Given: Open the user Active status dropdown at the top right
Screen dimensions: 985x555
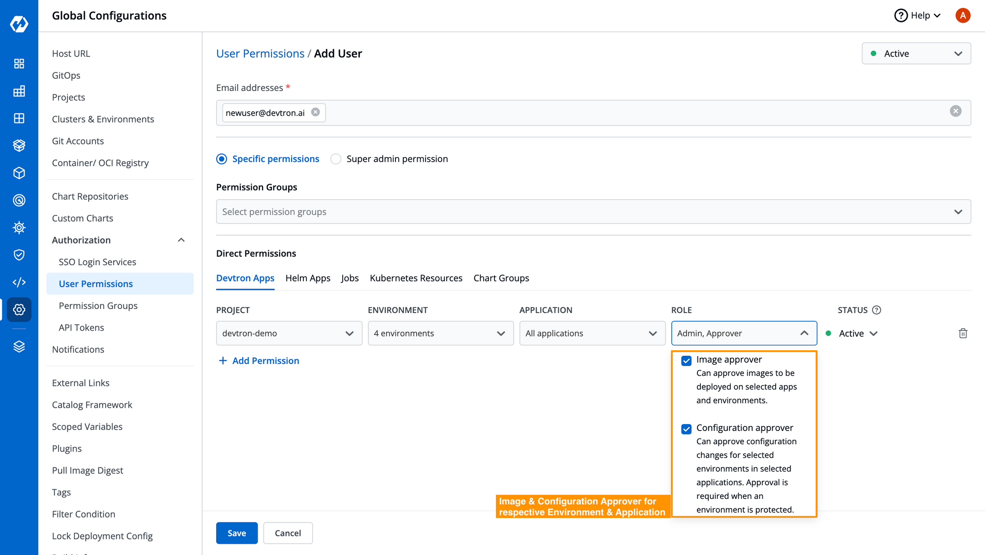Looking at the screenshot, I should [x=916, y=54].
